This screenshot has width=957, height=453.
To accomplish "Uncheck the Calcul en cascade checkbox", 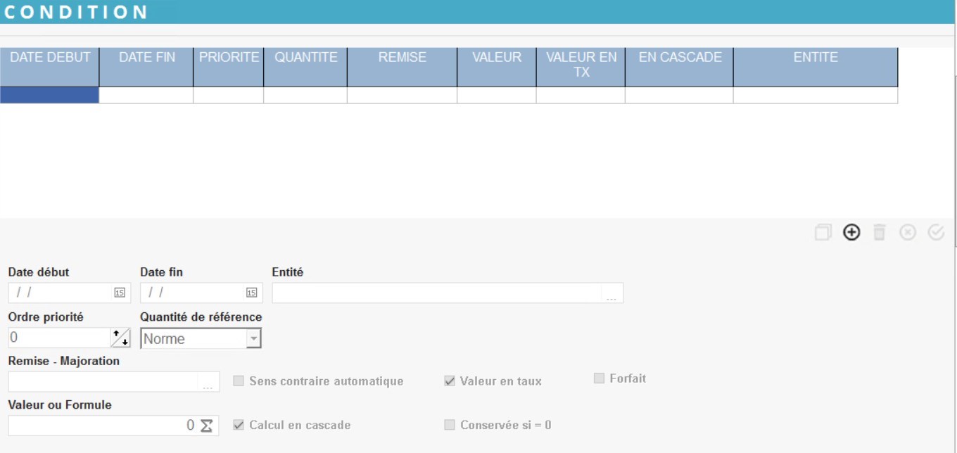I will pyautogui.click(x=239, y=425).
